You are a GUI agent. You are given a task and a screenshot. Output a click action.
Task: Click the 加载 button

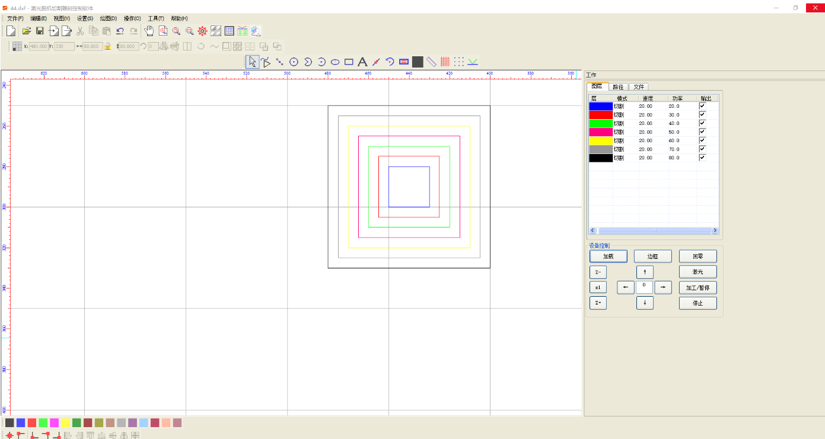click(608, 257)
